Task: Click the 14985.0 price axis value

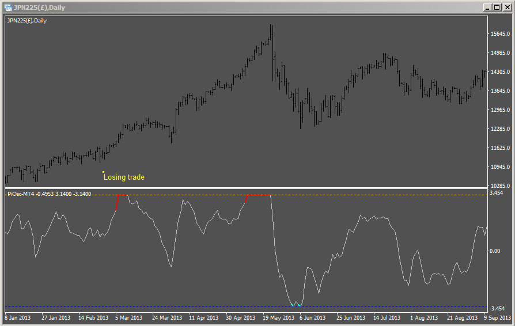Action: (500, 53)
